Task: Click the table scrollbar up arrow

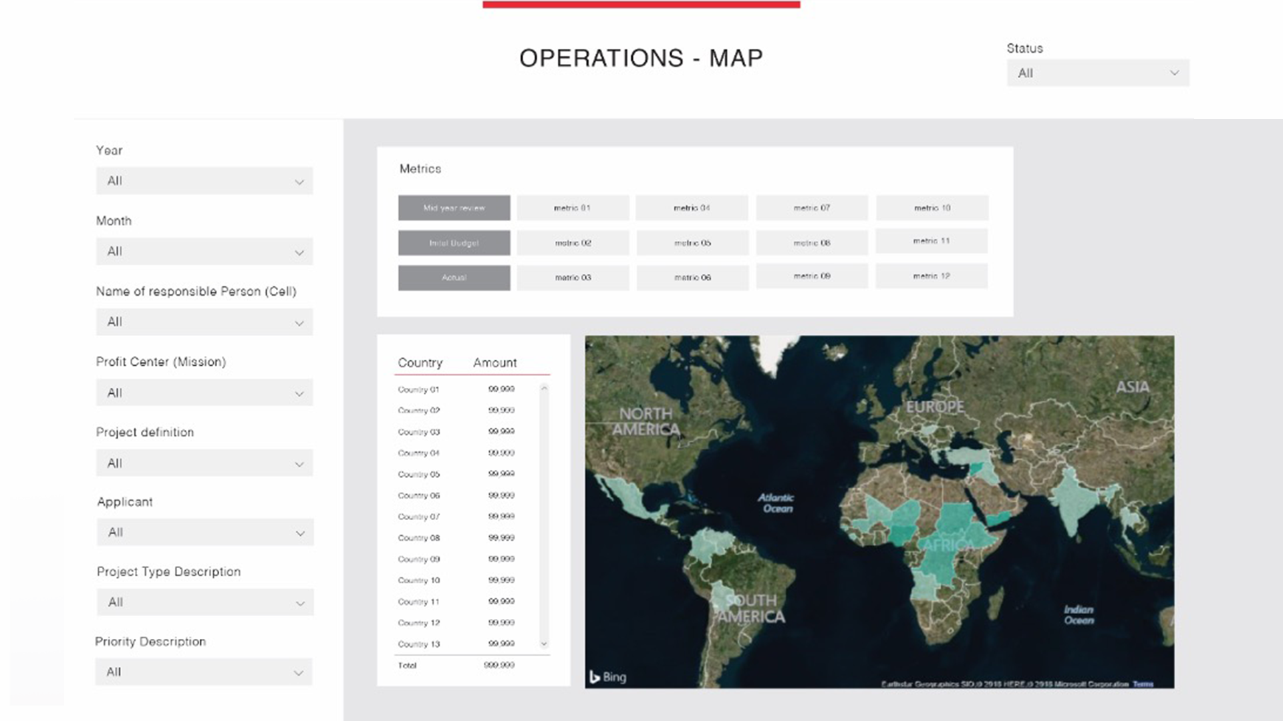Action: [x=544, y=388]
